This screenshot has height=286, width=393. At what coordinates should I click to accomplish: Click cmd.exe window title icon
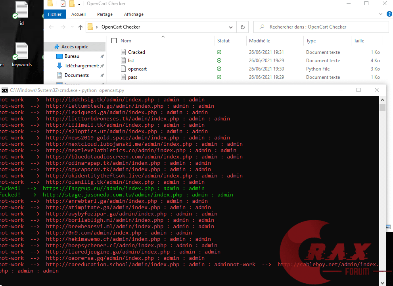[x=4, y=90]
